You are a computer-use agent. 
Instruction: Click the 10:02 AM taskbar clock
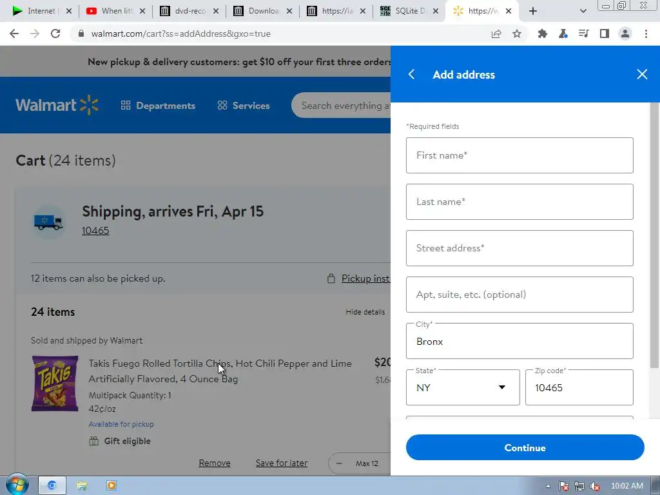click(626, 486)
